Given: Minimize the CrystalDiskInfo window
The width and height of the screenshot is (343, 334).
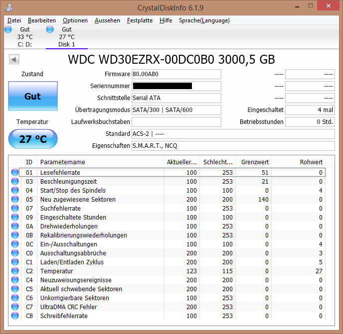Looking at the screenshot, I should click(297, 6).
